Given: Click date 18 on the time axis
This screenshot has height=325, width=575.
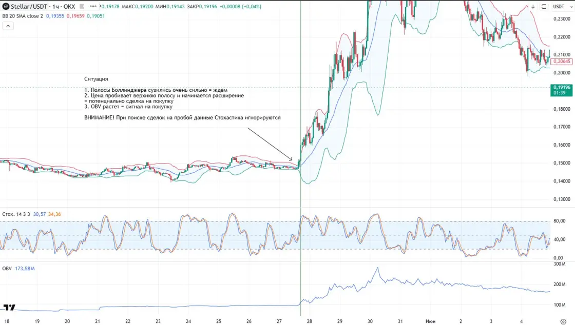Looking at the screenshot, I should pyautogui.click(x=7, y=321).
